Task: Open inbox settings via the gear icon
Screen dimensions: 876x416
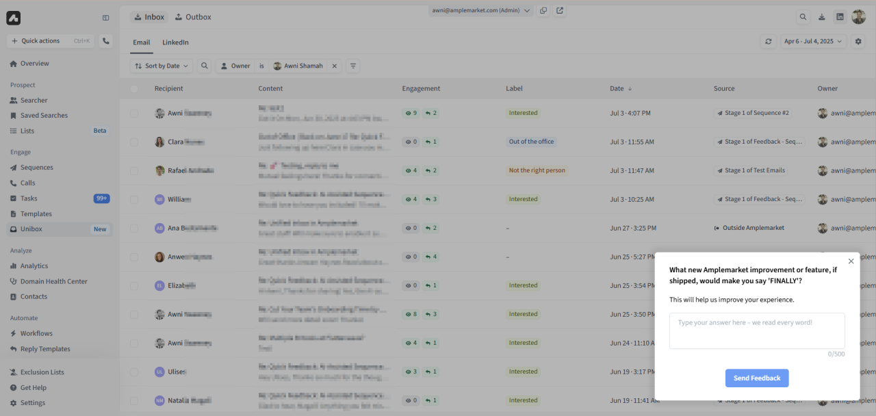Action: click(x=858, y=41)
